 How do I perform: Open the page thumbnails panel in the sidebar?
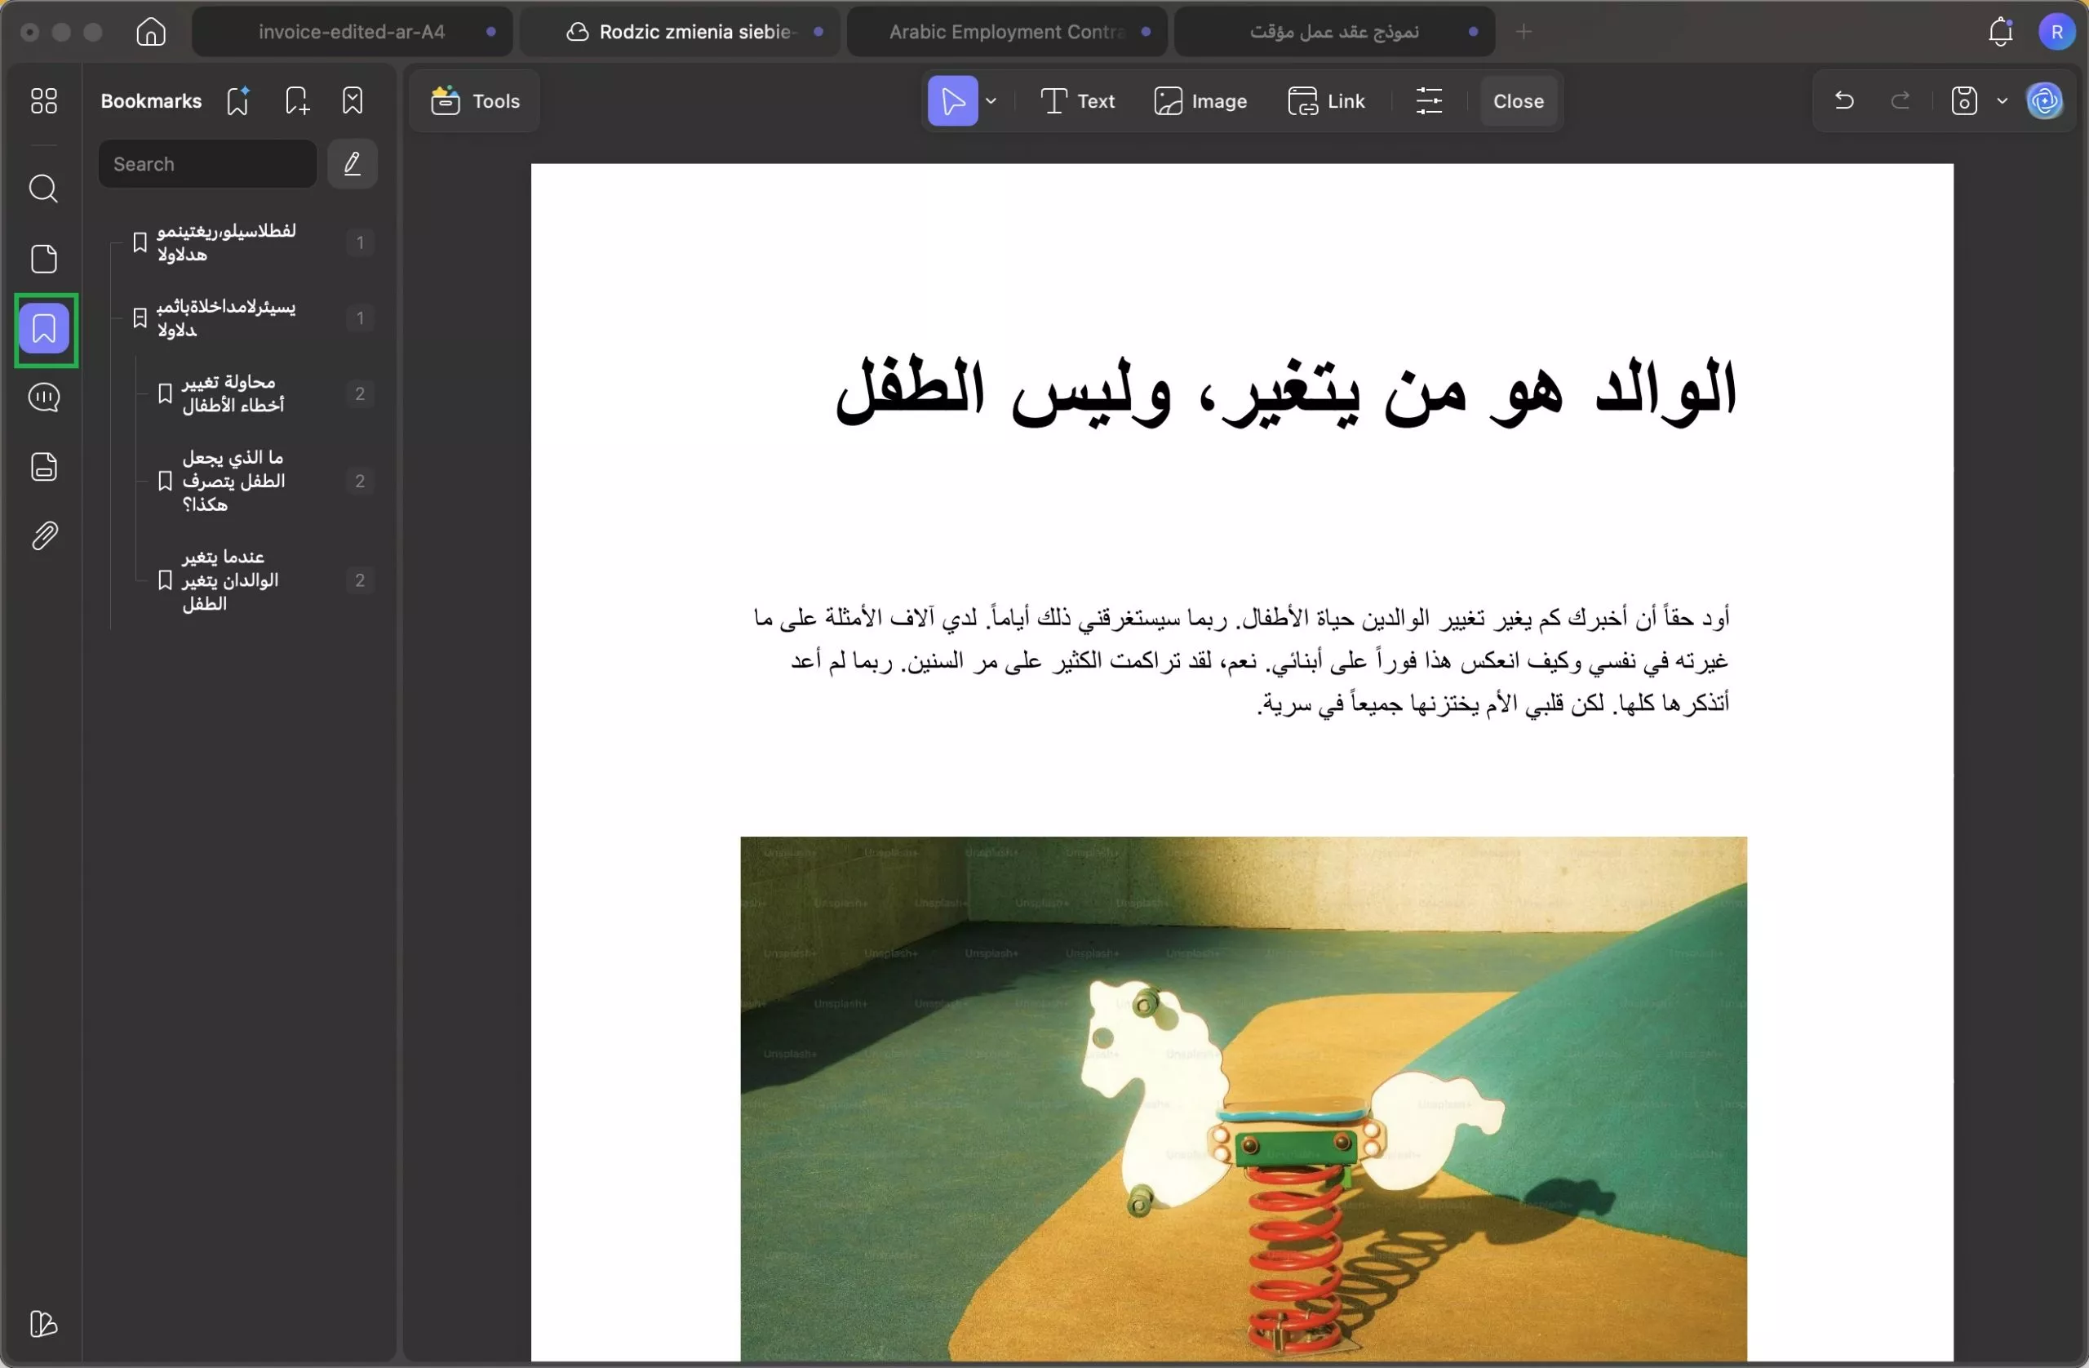coord(43,258)
